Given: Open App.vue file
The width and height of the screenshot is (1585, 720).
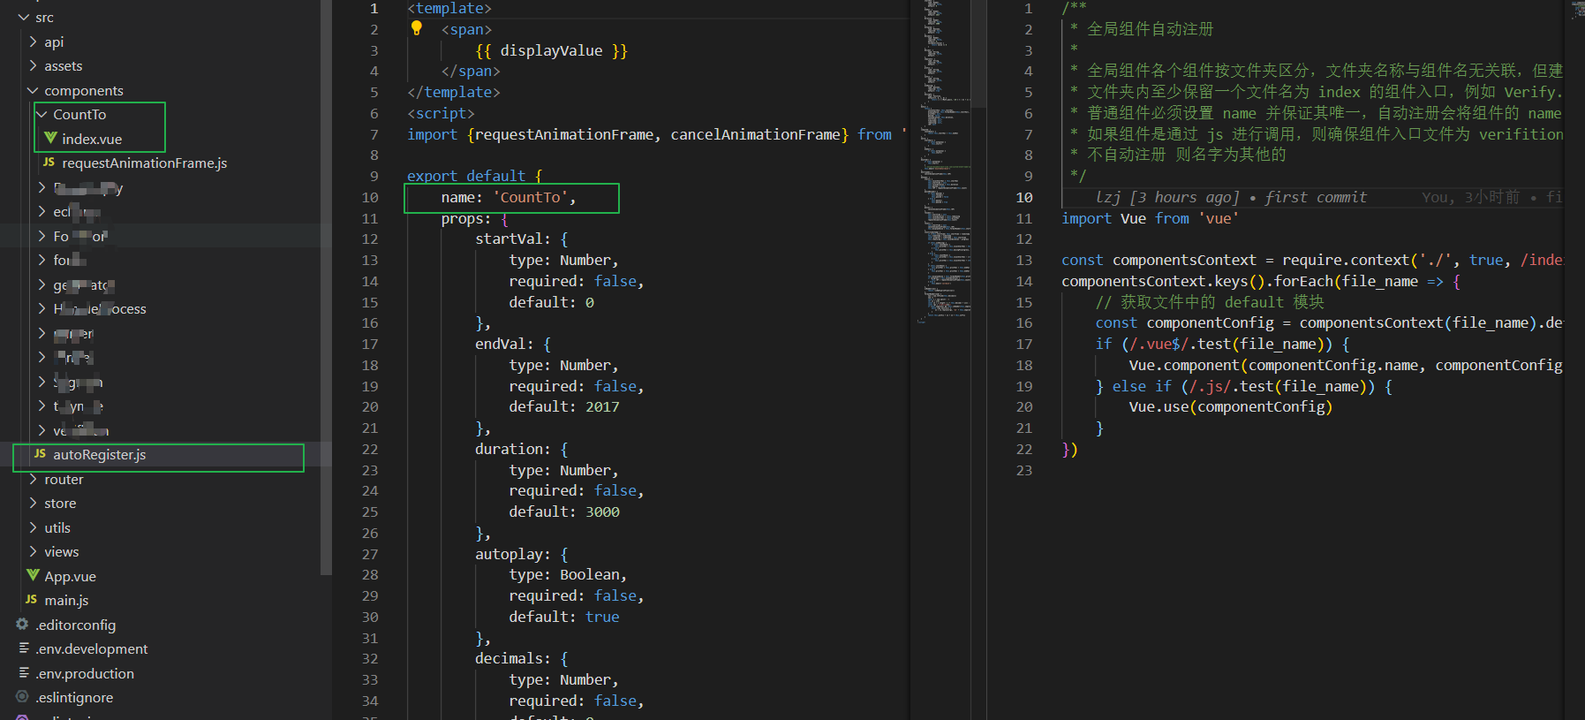Looking at the screenshot, I should (x=71, y=577).
